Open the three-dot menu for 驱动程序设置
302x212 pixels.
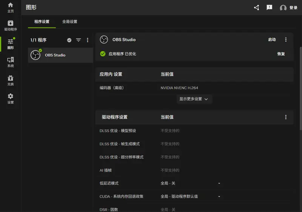286,117
